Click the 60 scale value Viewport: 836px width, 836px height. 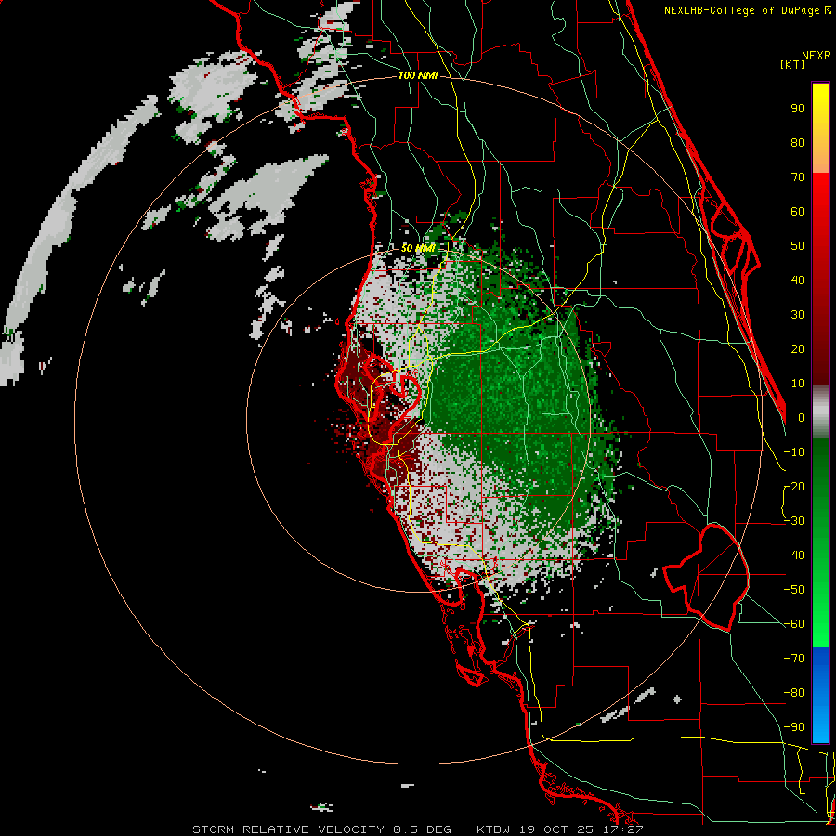pyautogui.click(x=798, y=212)
